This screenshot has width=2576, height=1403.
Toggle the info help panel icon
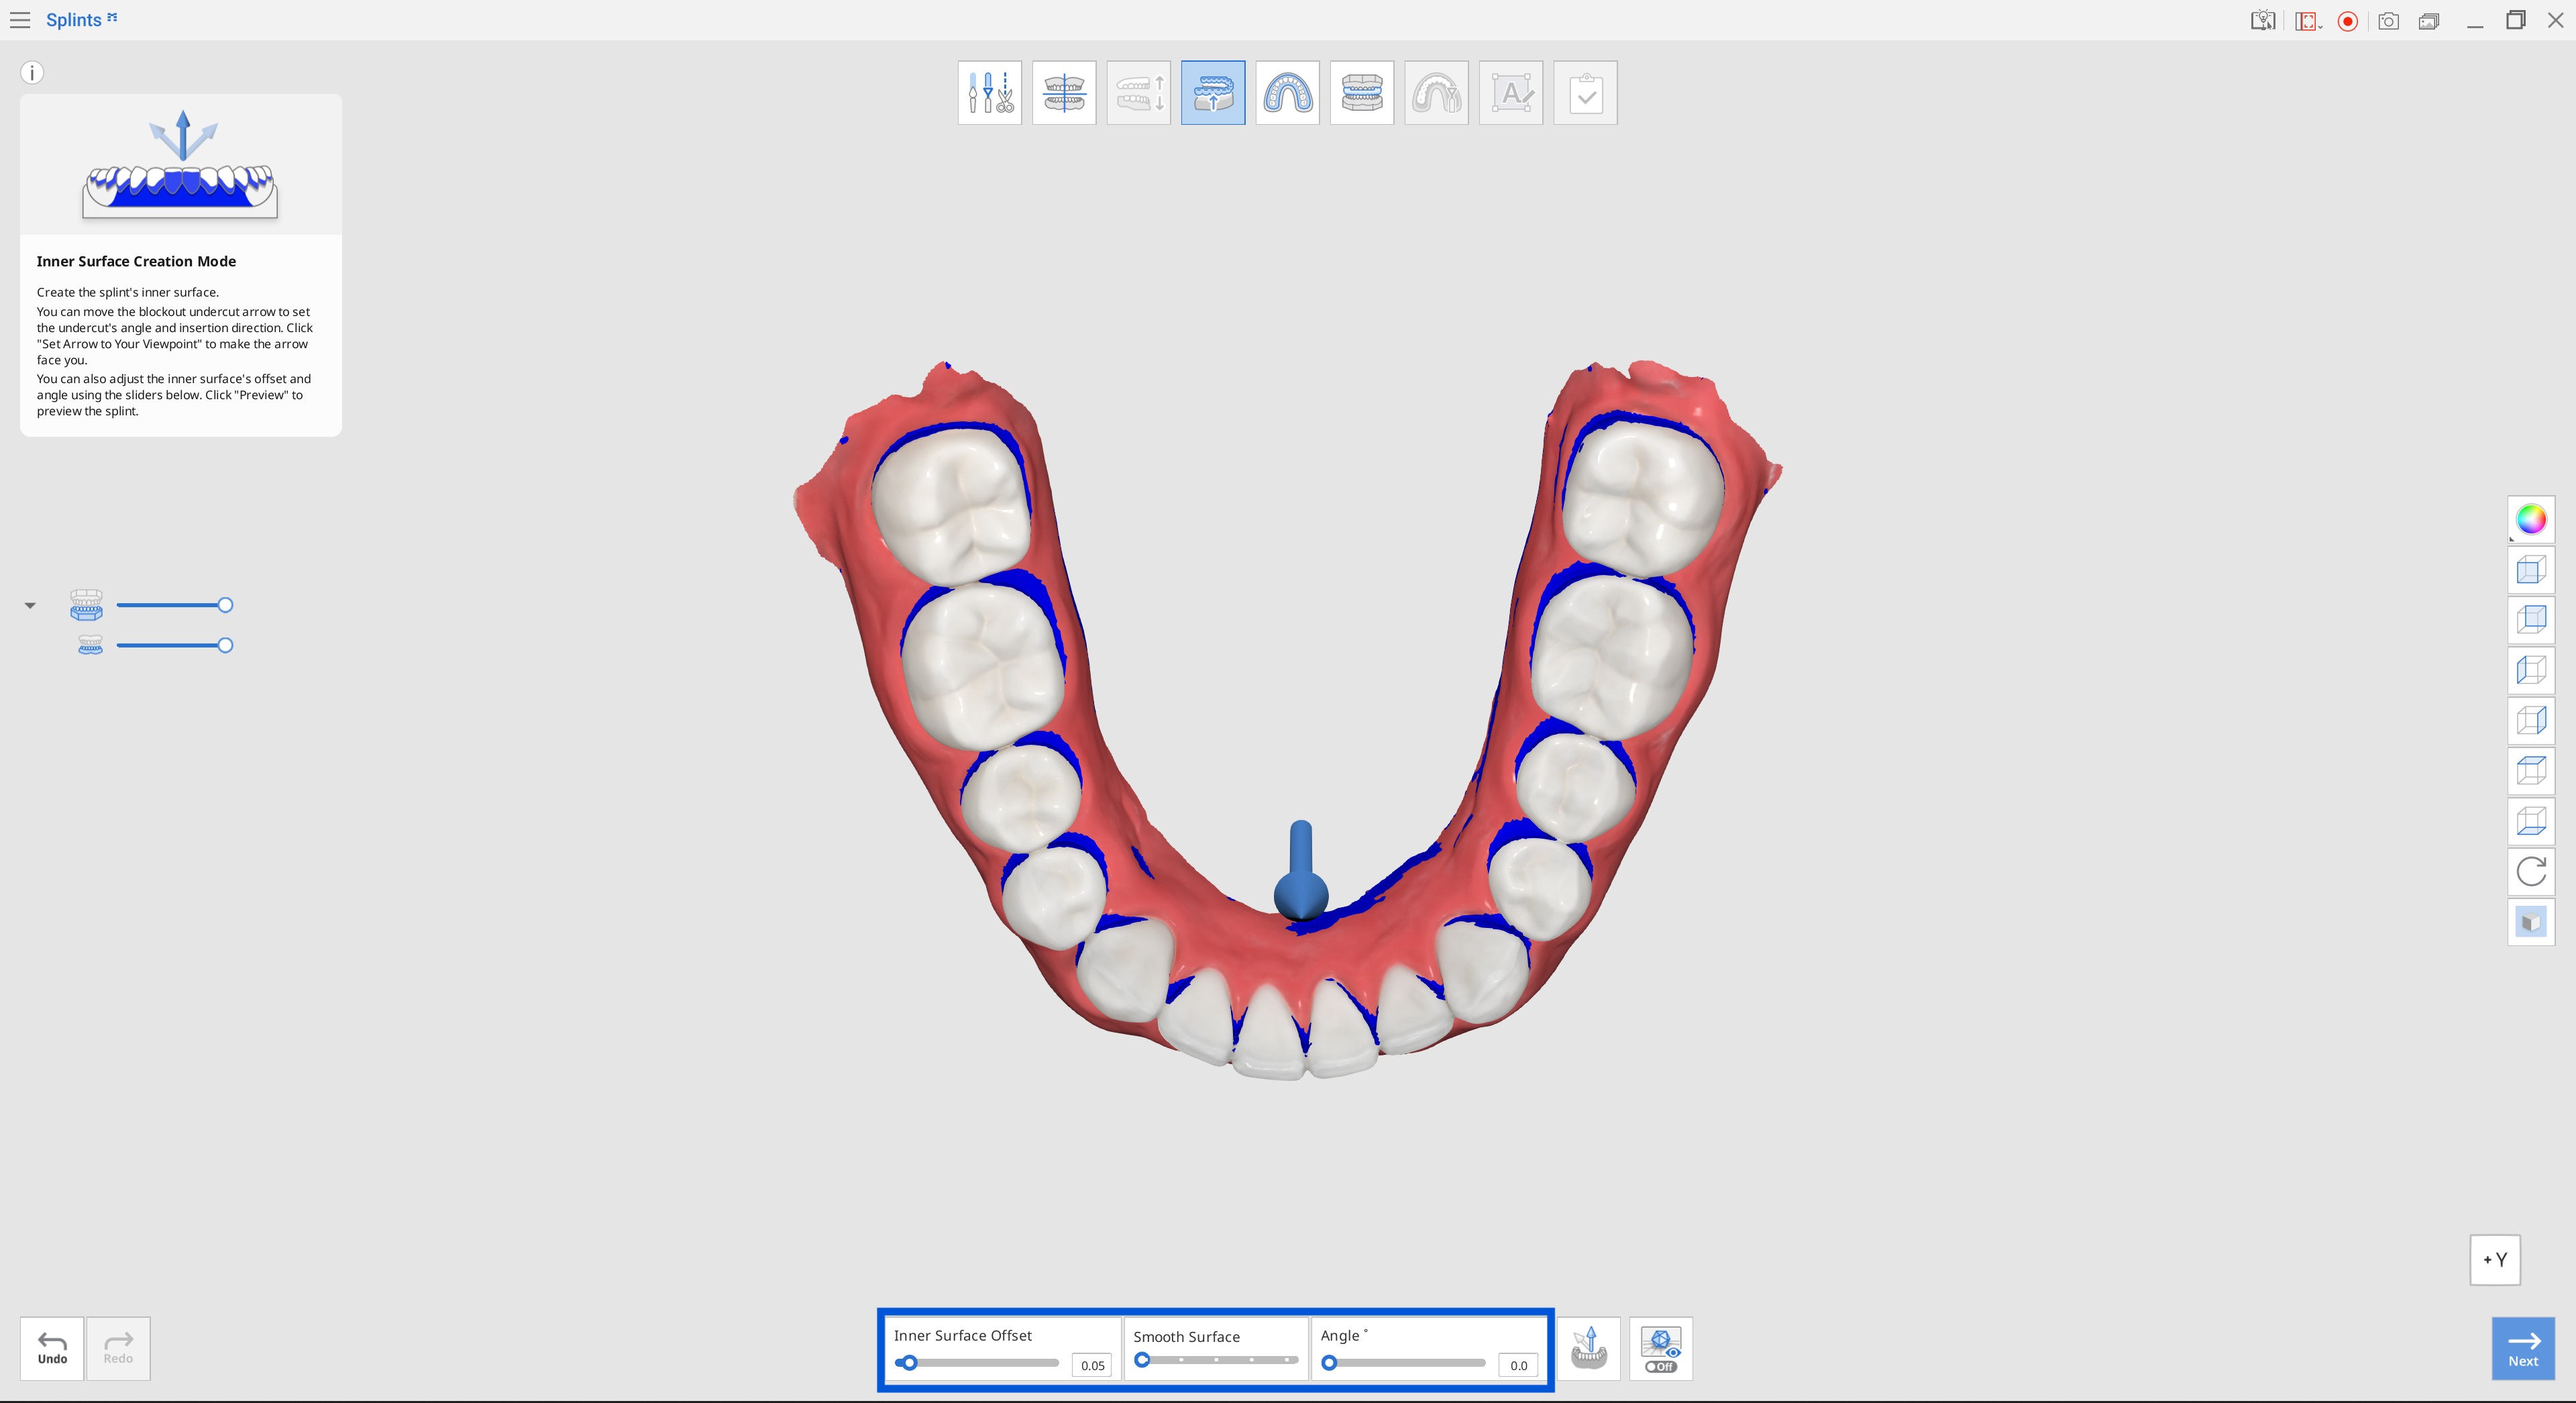coord(32,72)
